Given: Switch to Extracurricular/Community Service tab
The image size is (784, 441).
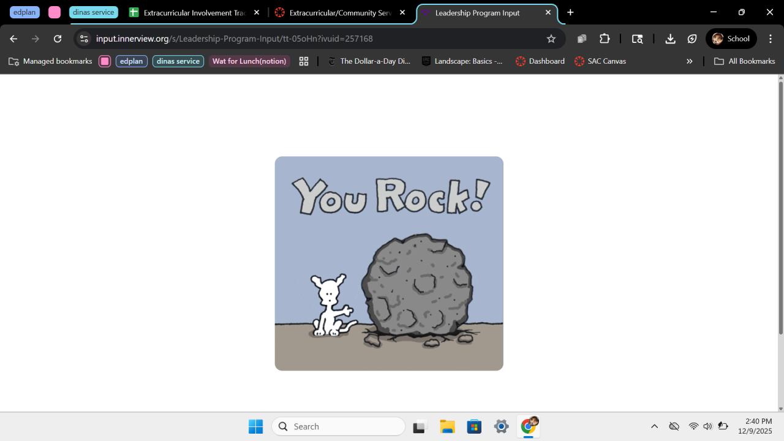Looking at the screenshot, I should pos(339,13).
